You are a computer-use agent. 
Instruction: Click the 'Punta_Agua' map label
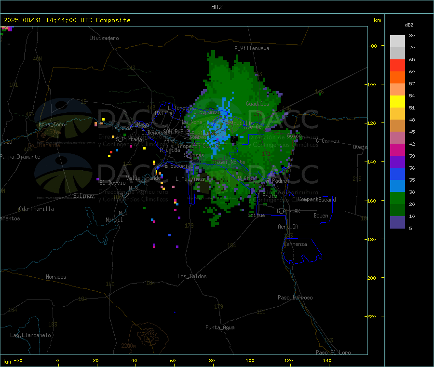pos(220,327)
